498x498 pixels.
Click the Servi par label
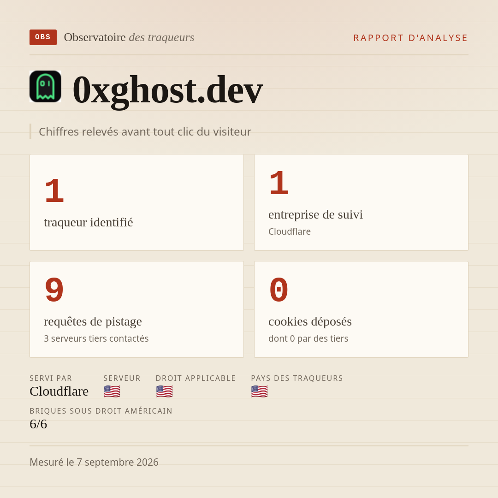click(51, 378)
